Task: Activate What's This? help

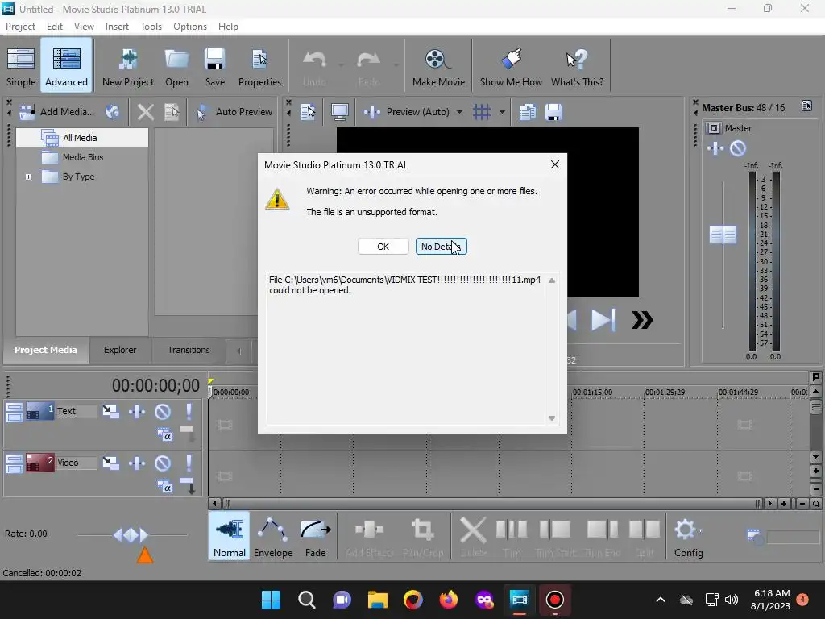Action: pos(577,67)
